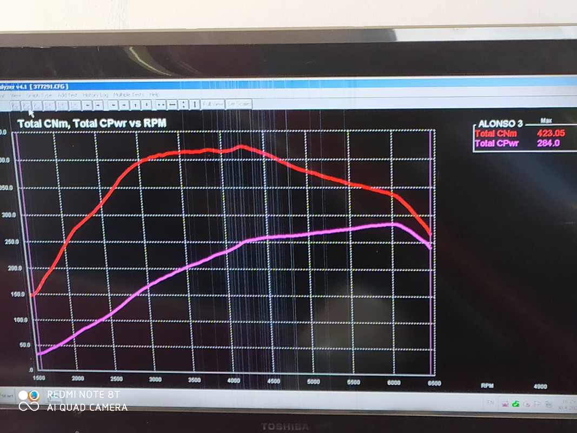The height and width of the screenshot is (433, 577).
Task: Open the Add Test menu
Action: coord(68,95)
